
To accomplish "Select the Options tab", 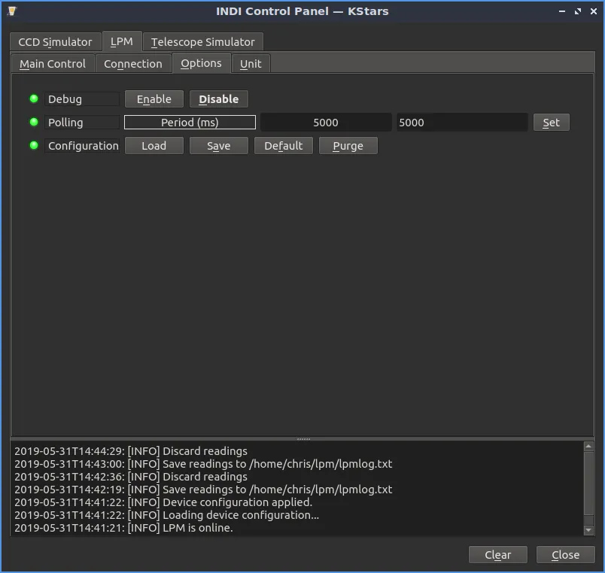I will click(201, 63).
